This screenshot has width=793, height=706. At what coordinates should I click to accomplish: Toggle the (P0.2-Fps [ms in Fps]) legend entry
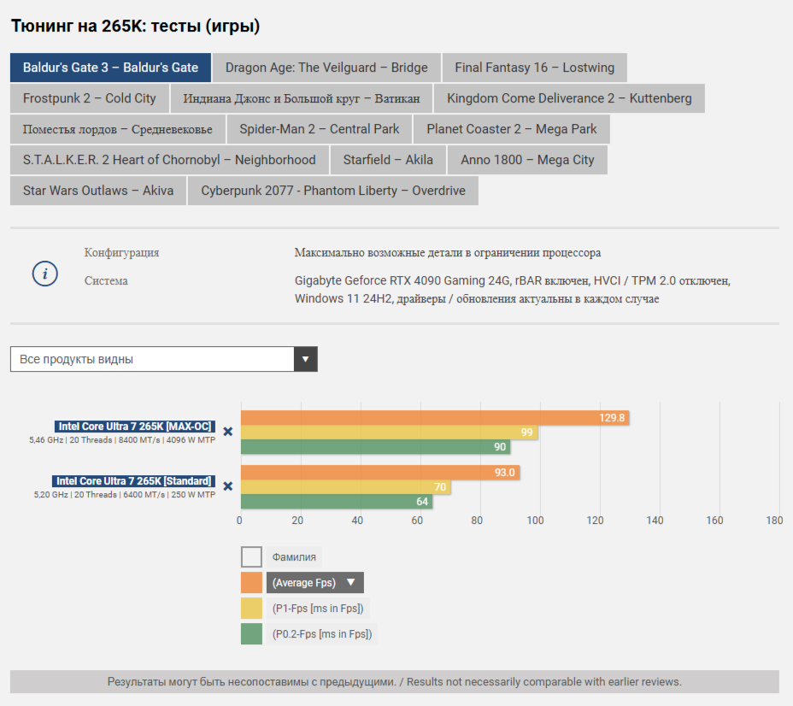(x=322, y=633)
